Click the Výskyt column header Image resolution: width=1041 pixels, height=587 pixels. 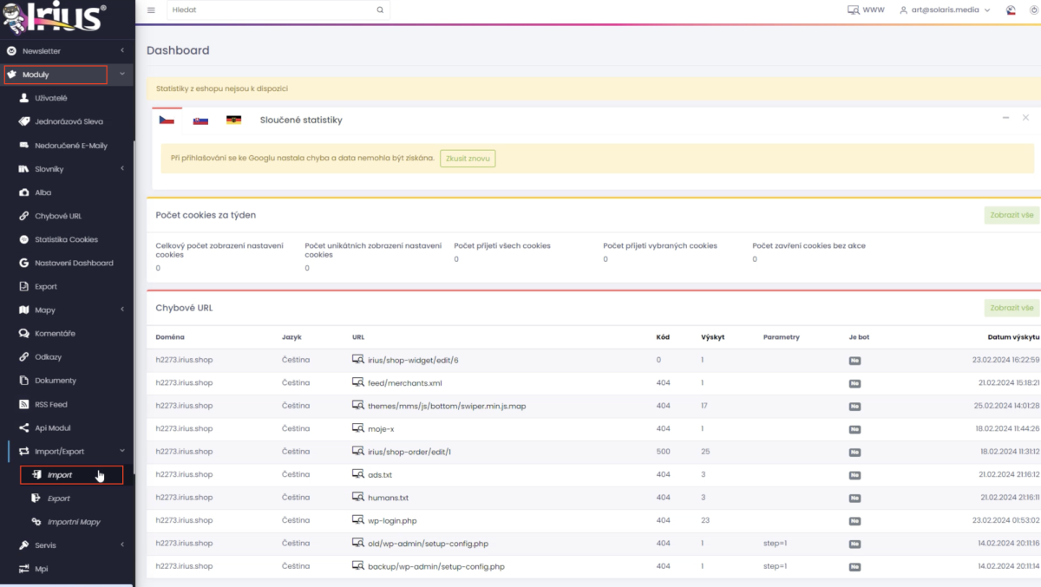pyautogui.click(x=713, y=337)
